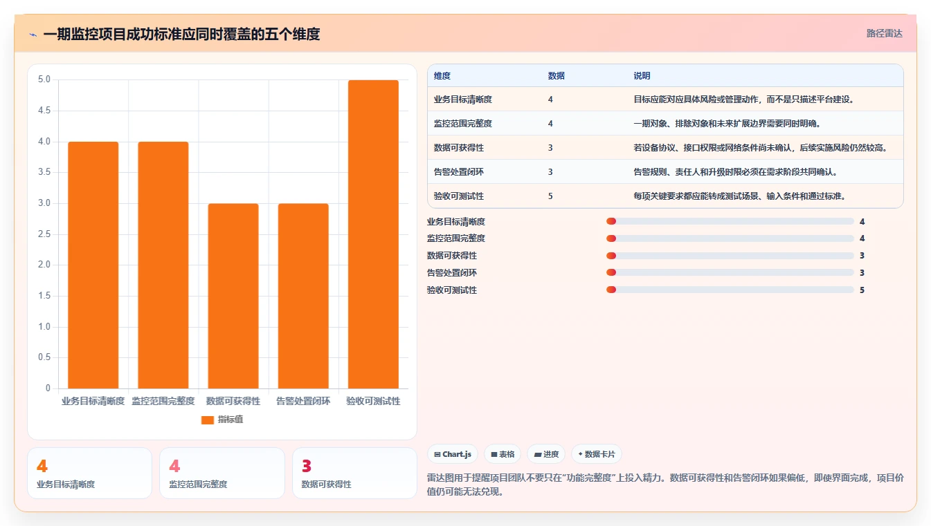
Task: Click the 数据可获得性 progress bar
Action: [x=730, y=256]
